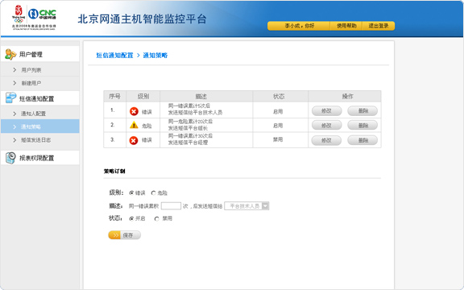Select the 错误 level radio button
Screen dimensions: 464x290
pos(131,193)
